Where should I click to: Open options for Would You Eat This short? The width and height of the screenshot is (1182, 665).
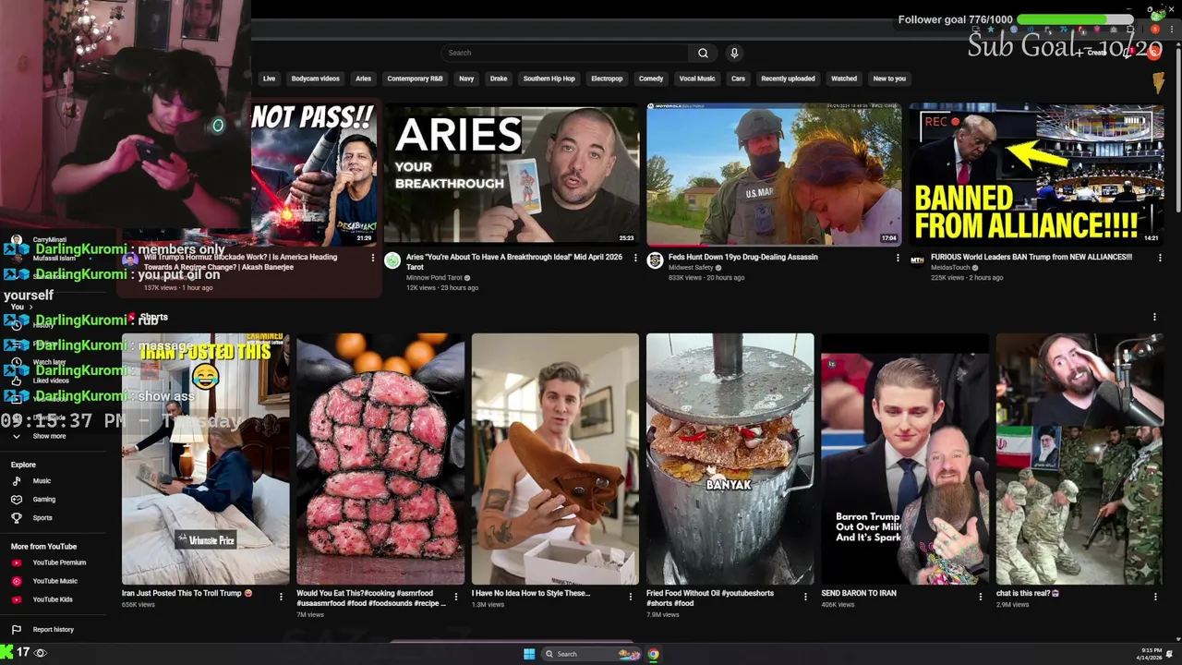456,597
